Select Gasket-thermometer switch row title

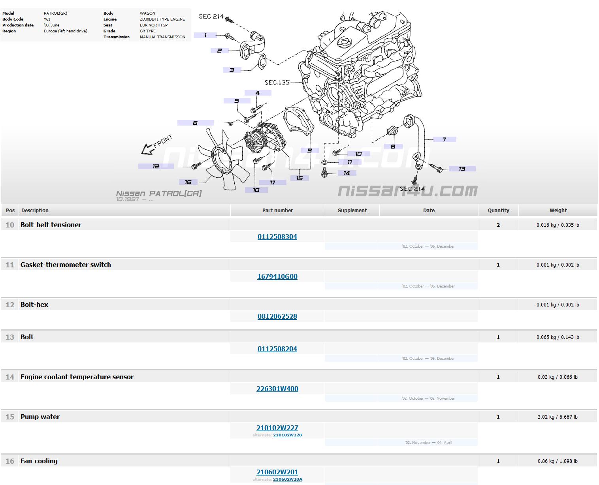(x=66, y=265)
